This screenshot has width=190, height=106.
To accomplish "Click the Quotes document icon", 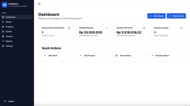I will tap(3, 32).
